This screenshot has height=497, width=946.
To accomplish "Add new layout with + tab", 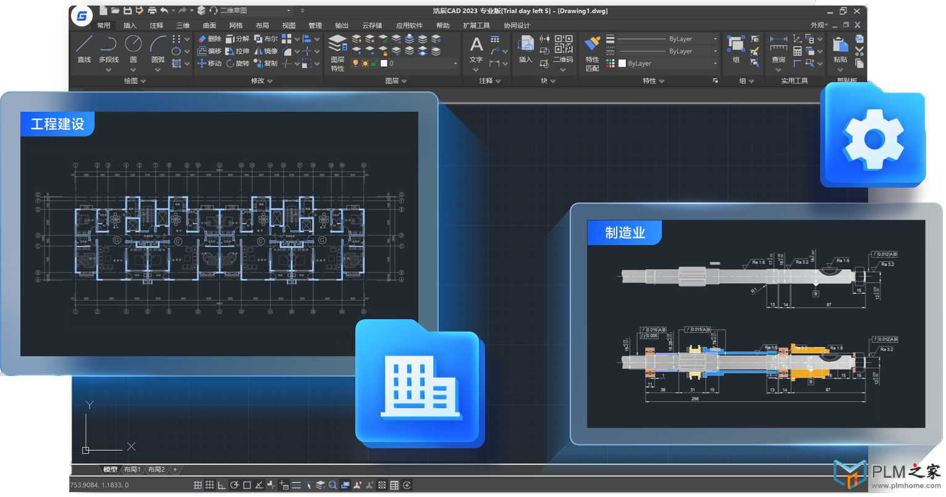I will (175, 470).
